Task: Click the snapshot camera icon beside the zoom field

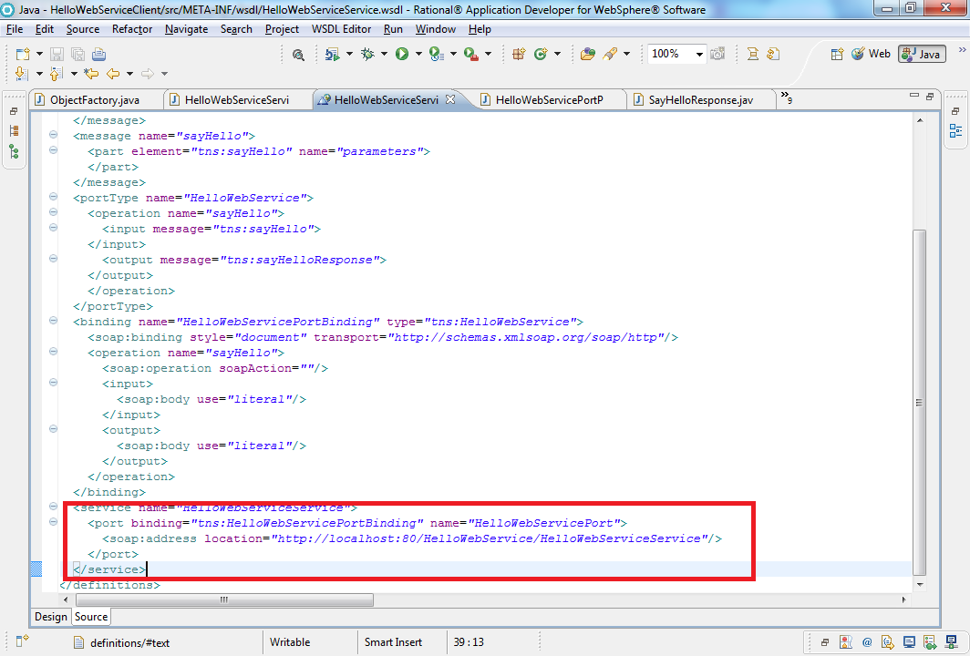Action: 717,53
